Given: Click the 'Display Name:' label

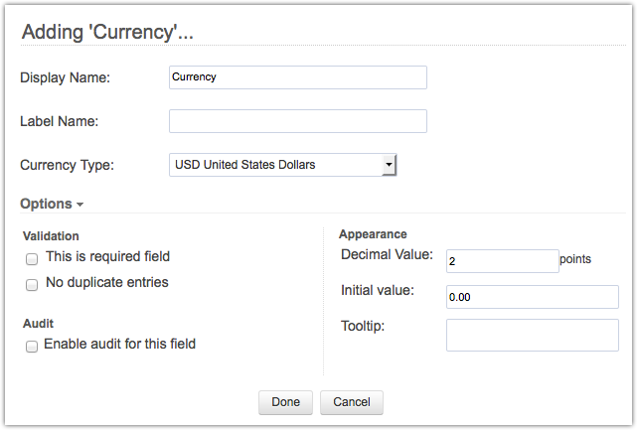Looking at the screenshot, I should (x=65, y=77).
